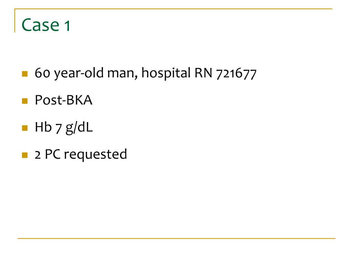The image size is (353, 265).
Task: Select the hospital RN number 721677
Action: (x=236, y=74)
